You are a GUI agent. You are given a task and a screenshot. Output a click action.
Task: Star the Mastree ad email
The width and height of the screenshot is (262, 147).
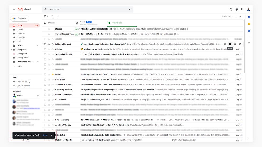[49, 29]
